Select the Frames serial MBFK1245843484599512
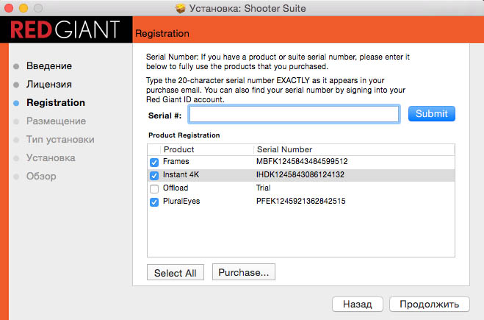This screenshot has width=484, height=320. tap(302, 161)
